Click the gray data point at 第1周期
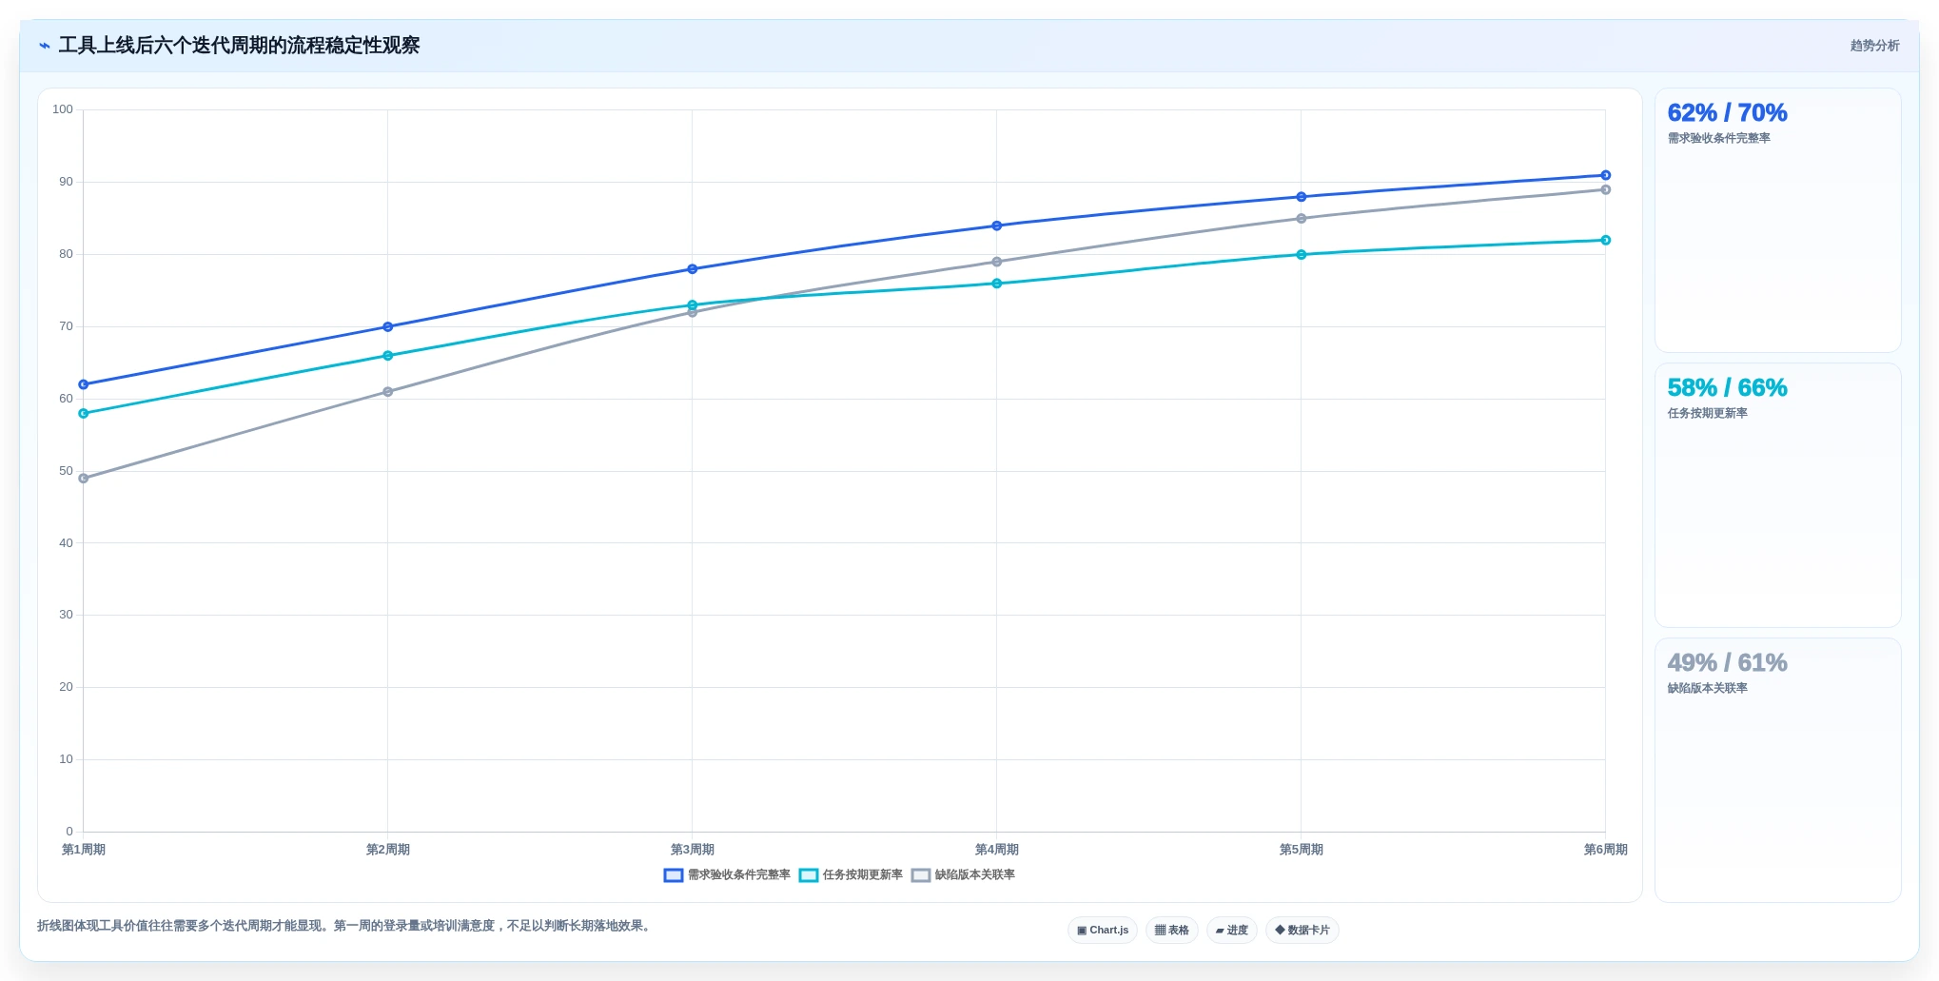The width and height of the screenshot is (1939, 981). (84, 479)
